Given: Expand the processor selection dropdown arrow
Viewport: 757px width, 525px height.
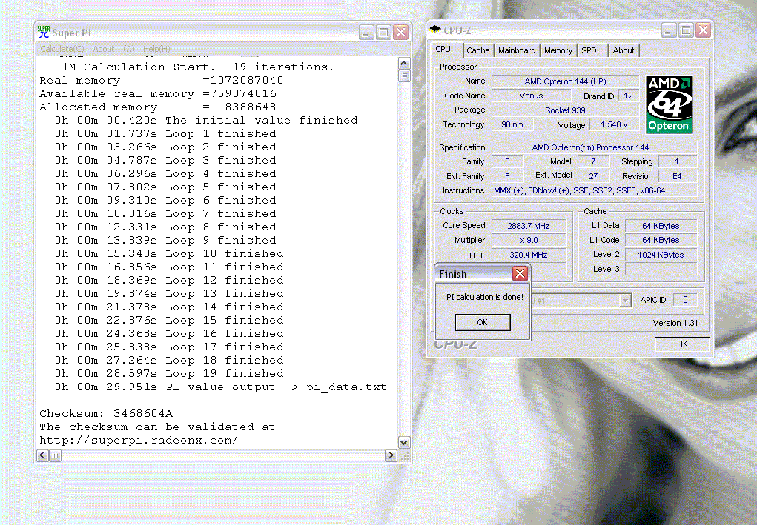Looking at the screenshot, I should tap(625, 301).
